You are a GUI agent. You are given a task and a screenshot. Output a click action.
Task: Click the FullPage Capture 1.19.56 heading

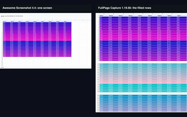(x=125, y=8)
